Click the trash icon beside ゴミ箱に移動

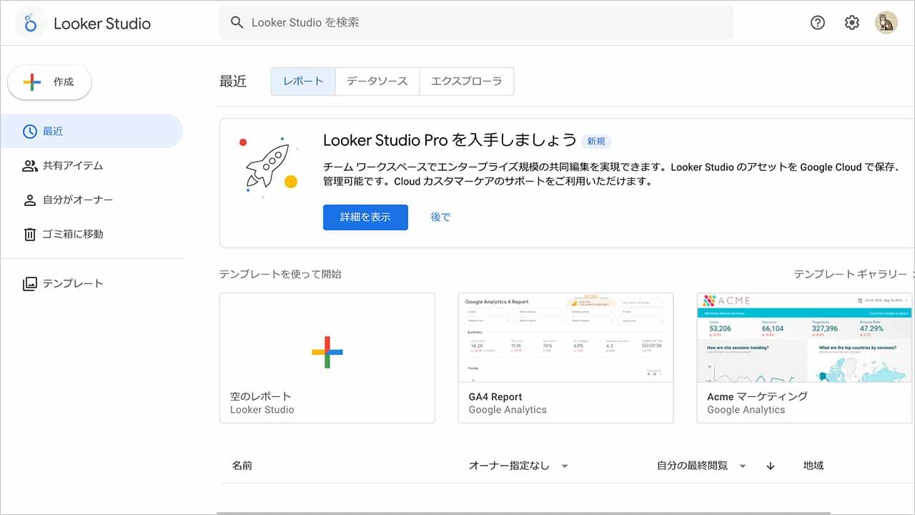point(30,235)
